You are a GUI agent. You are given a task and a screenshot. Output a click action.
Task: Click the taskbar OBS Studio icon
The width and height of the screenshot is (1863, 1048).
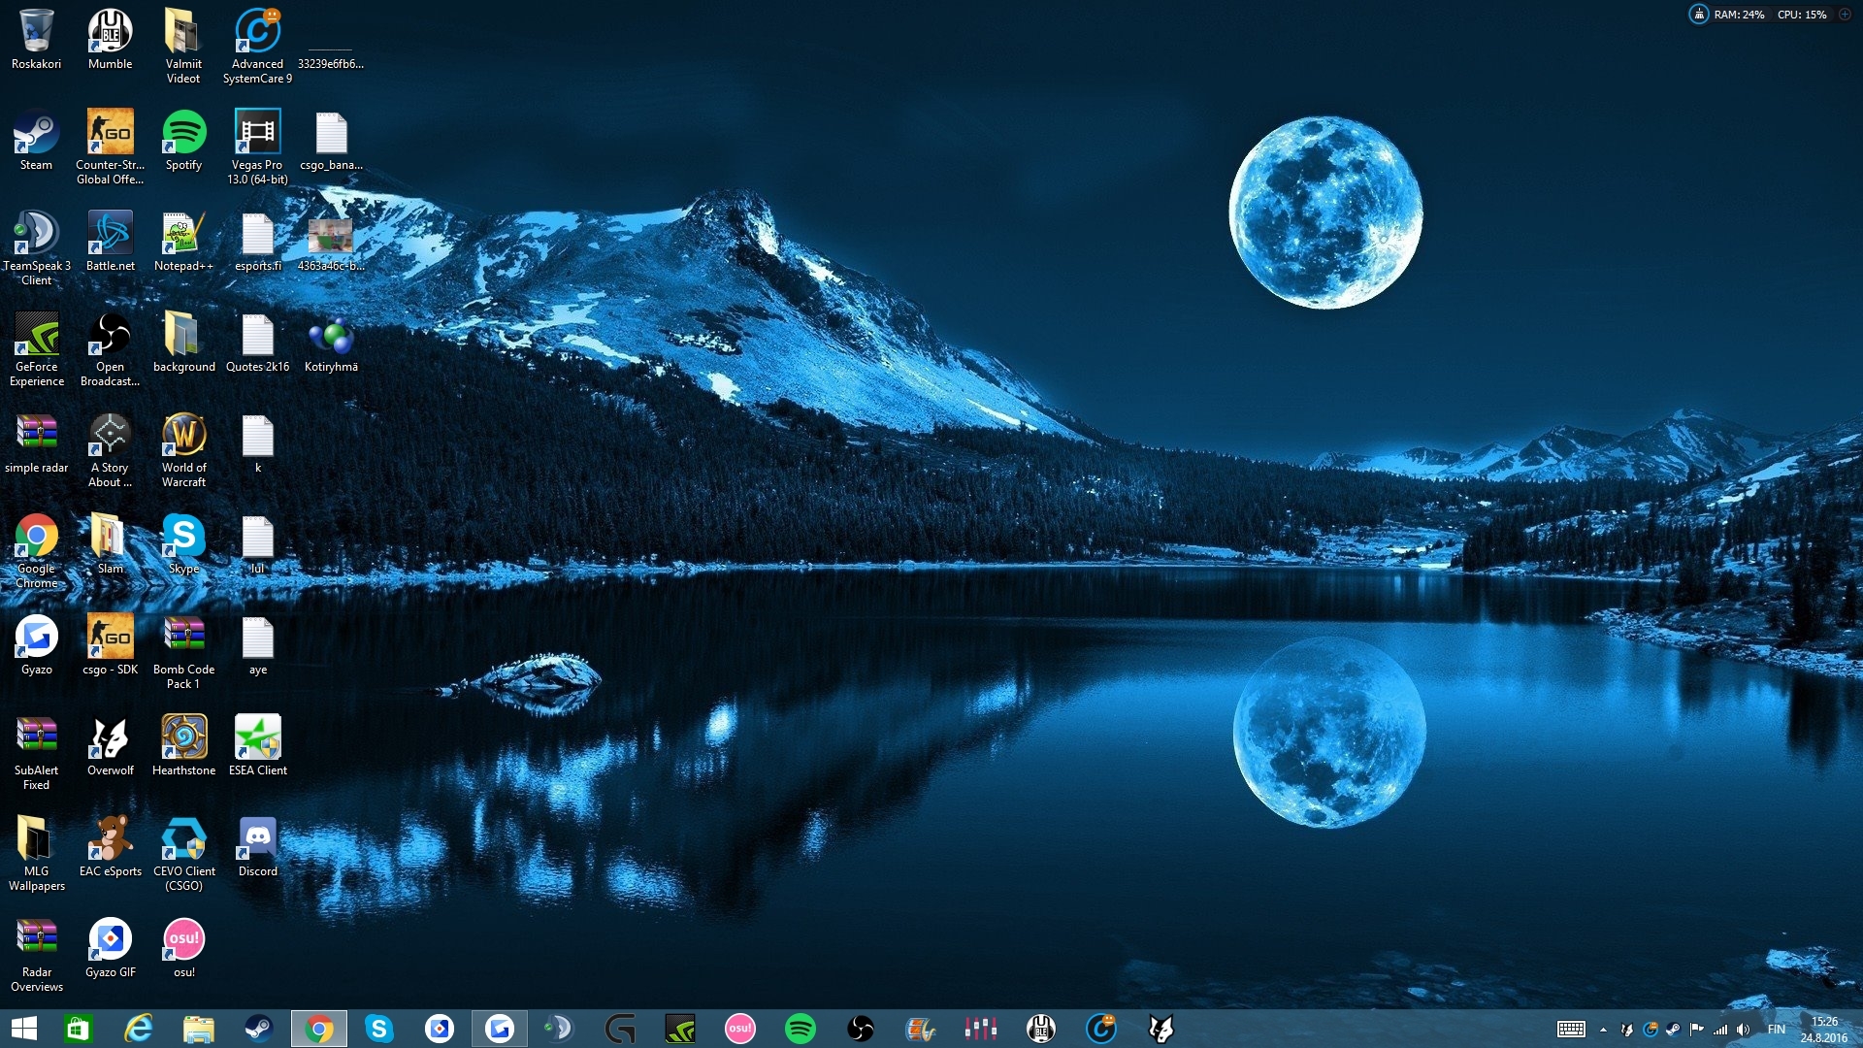860,1029
